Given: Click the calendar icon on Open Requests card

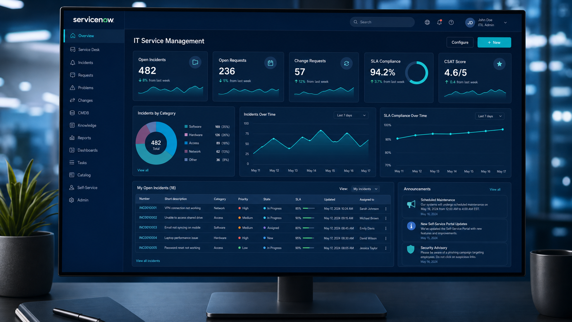Looking at the screenshot, I should pos(270,63).
